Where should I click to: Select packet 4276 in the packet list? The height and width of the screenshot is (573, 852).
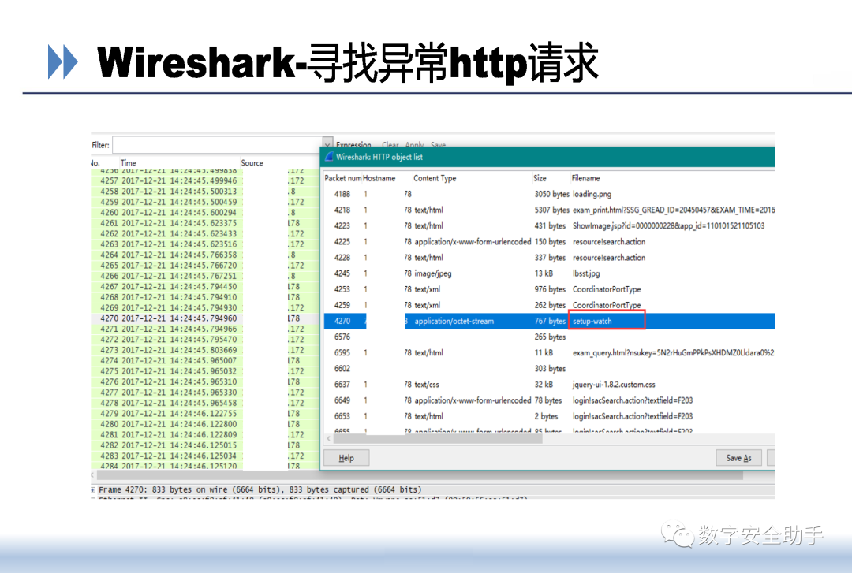point(205,381)
